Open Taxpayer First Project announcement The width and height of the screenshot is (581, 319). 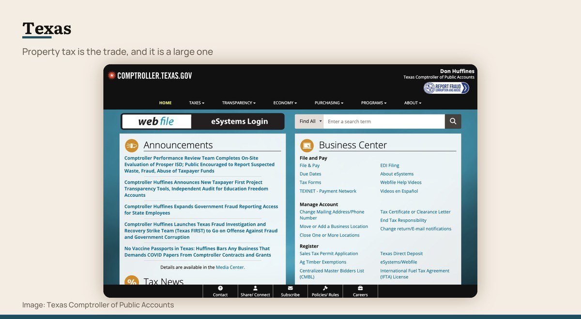[196, 188]
